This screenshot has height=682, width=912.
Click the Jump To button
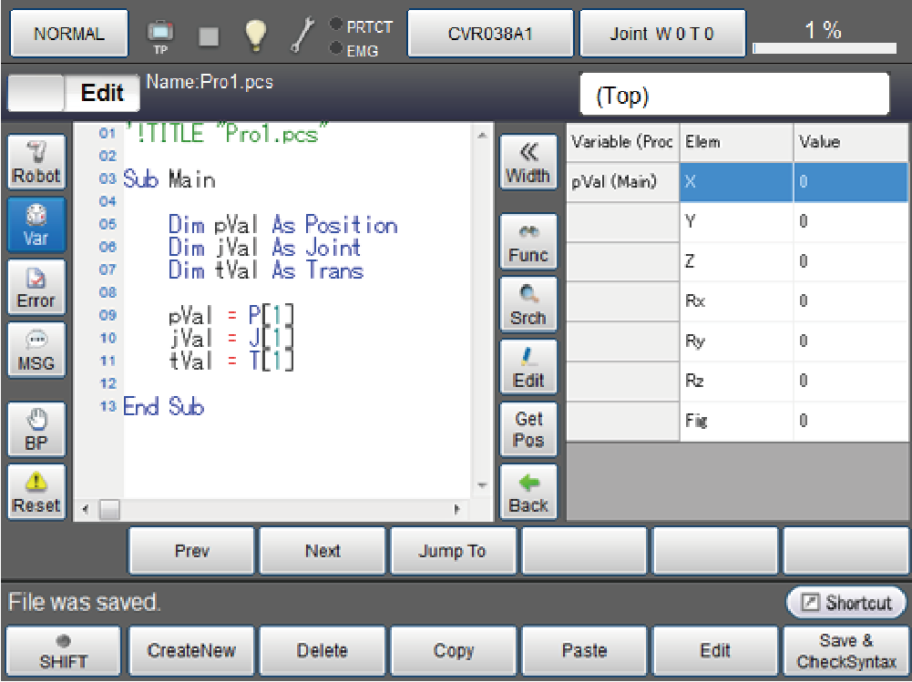click(x=453, y=551)
